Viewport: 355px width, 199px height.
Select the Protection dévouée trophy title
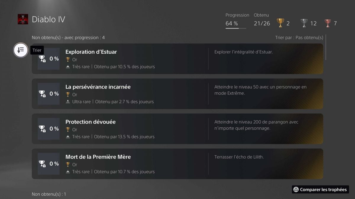click(x=91, y=122)
